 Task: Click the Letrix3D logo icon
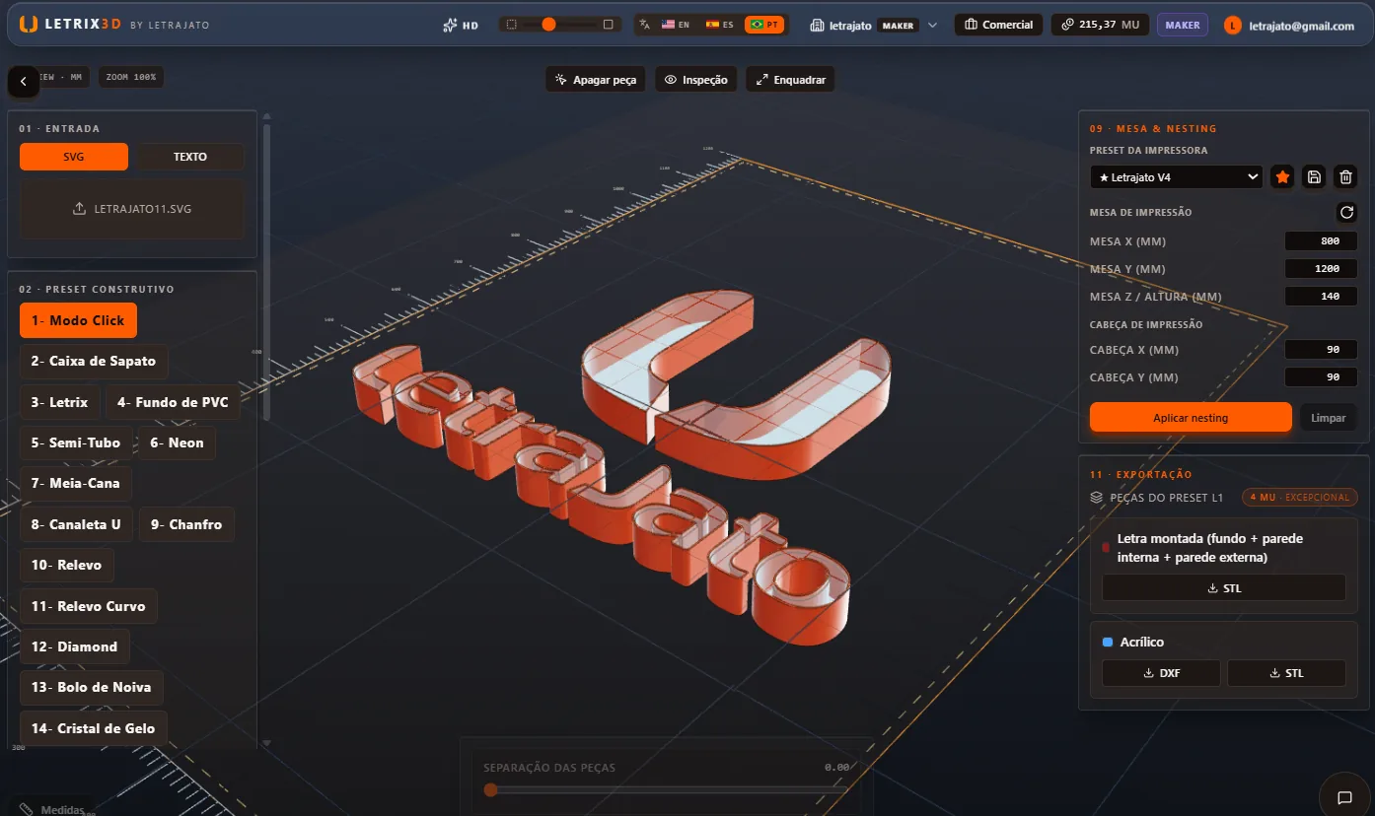tap(29, 24)
